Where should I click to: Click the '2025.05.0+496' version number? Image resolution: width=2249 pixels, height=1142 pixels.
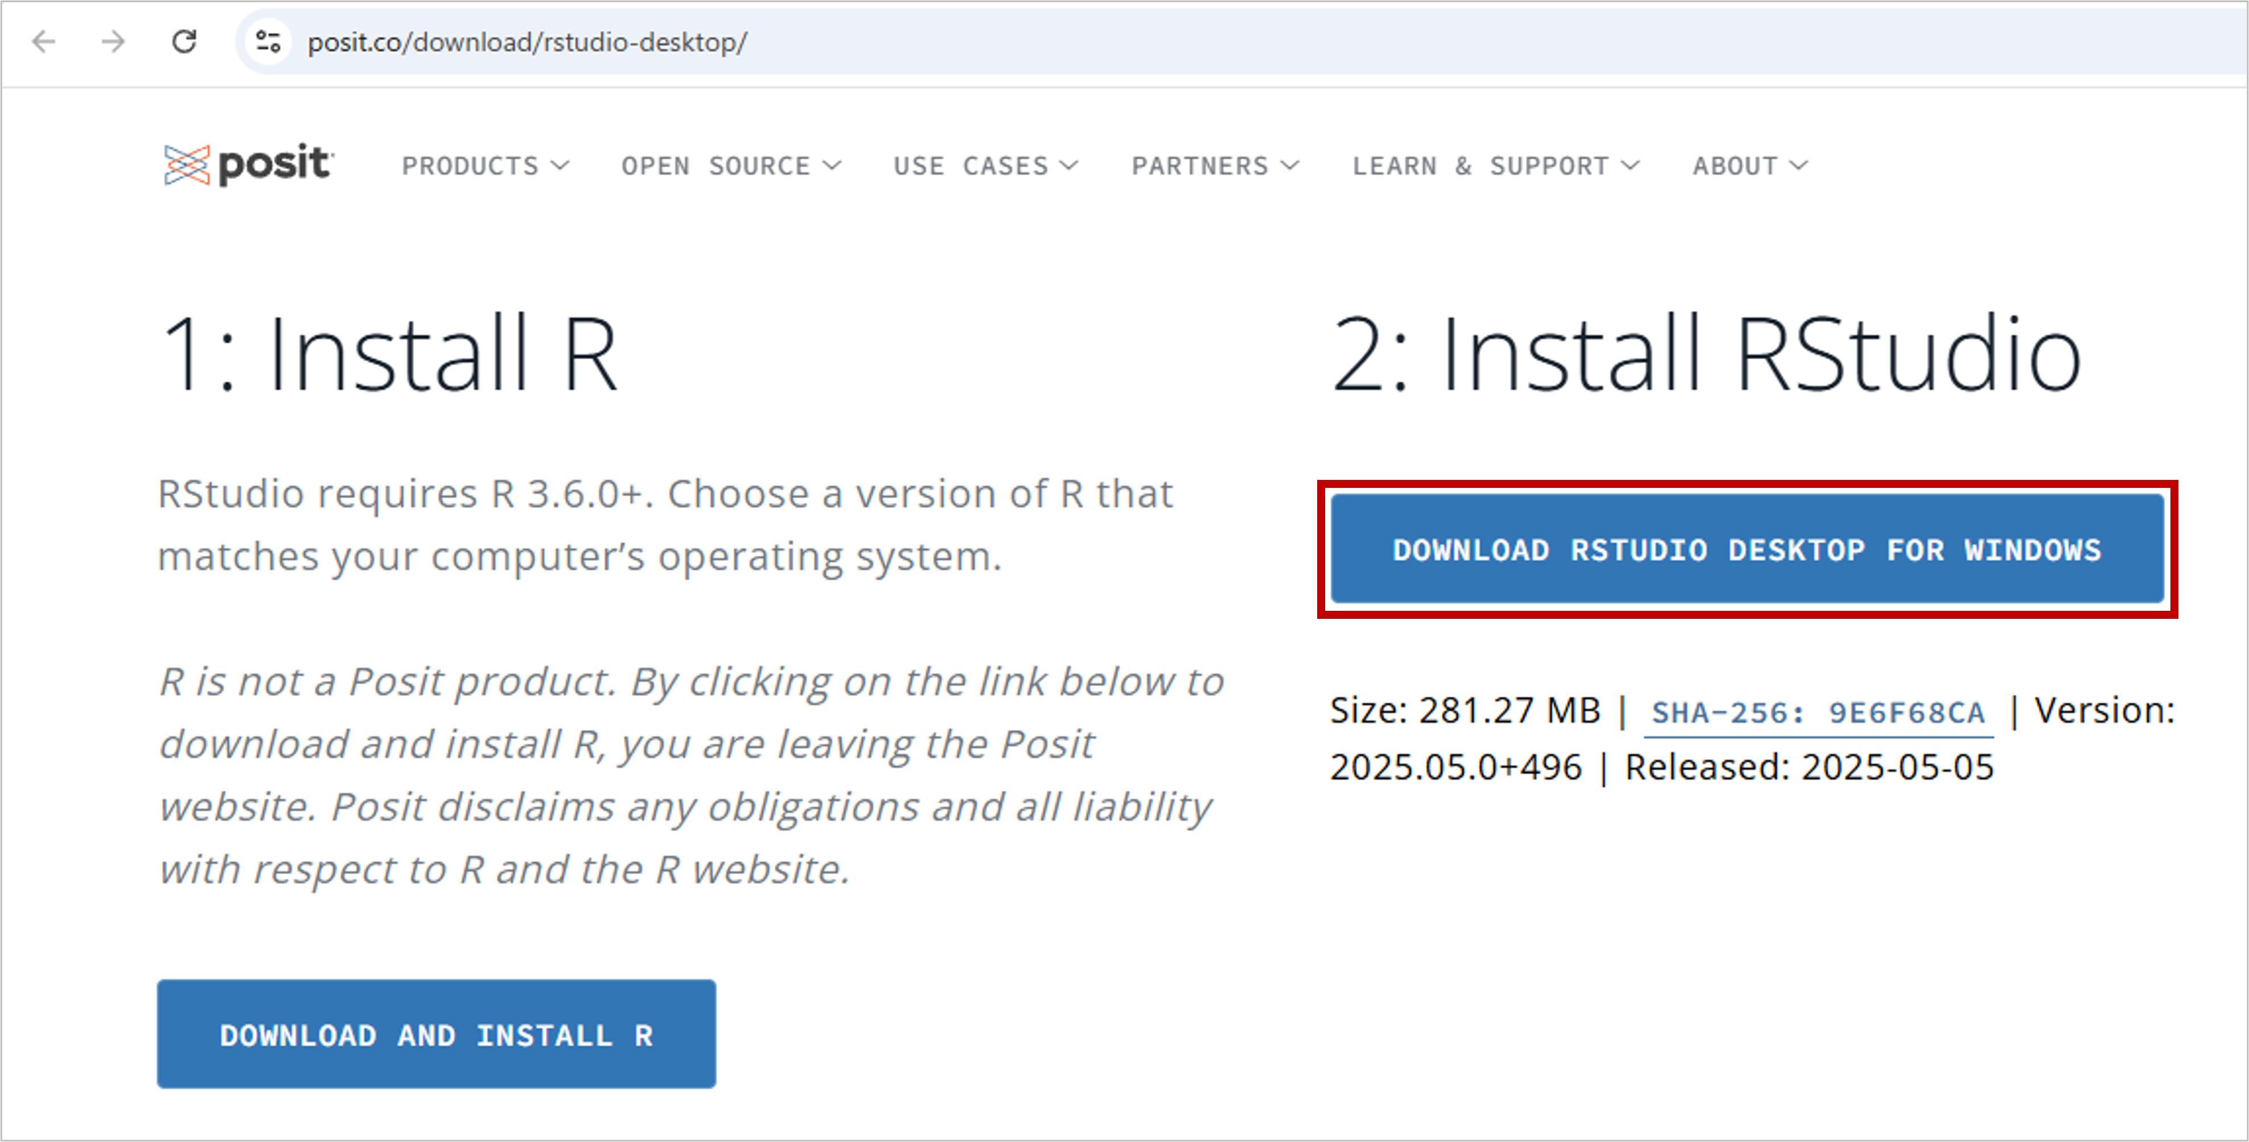click(1456, 767)
